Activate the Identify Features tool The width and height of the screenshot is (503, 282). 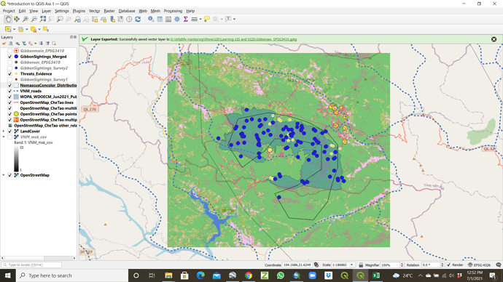pyautogui.click(x=151, y=19)
